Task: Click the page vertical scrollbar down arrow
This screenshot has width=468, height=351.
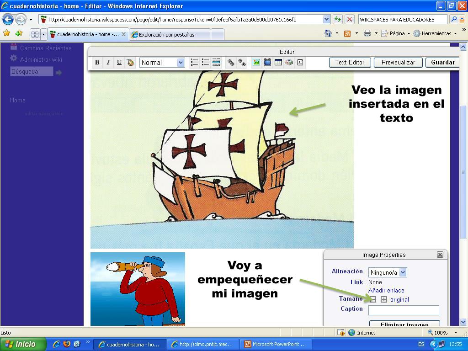Action: click(463, 322)
